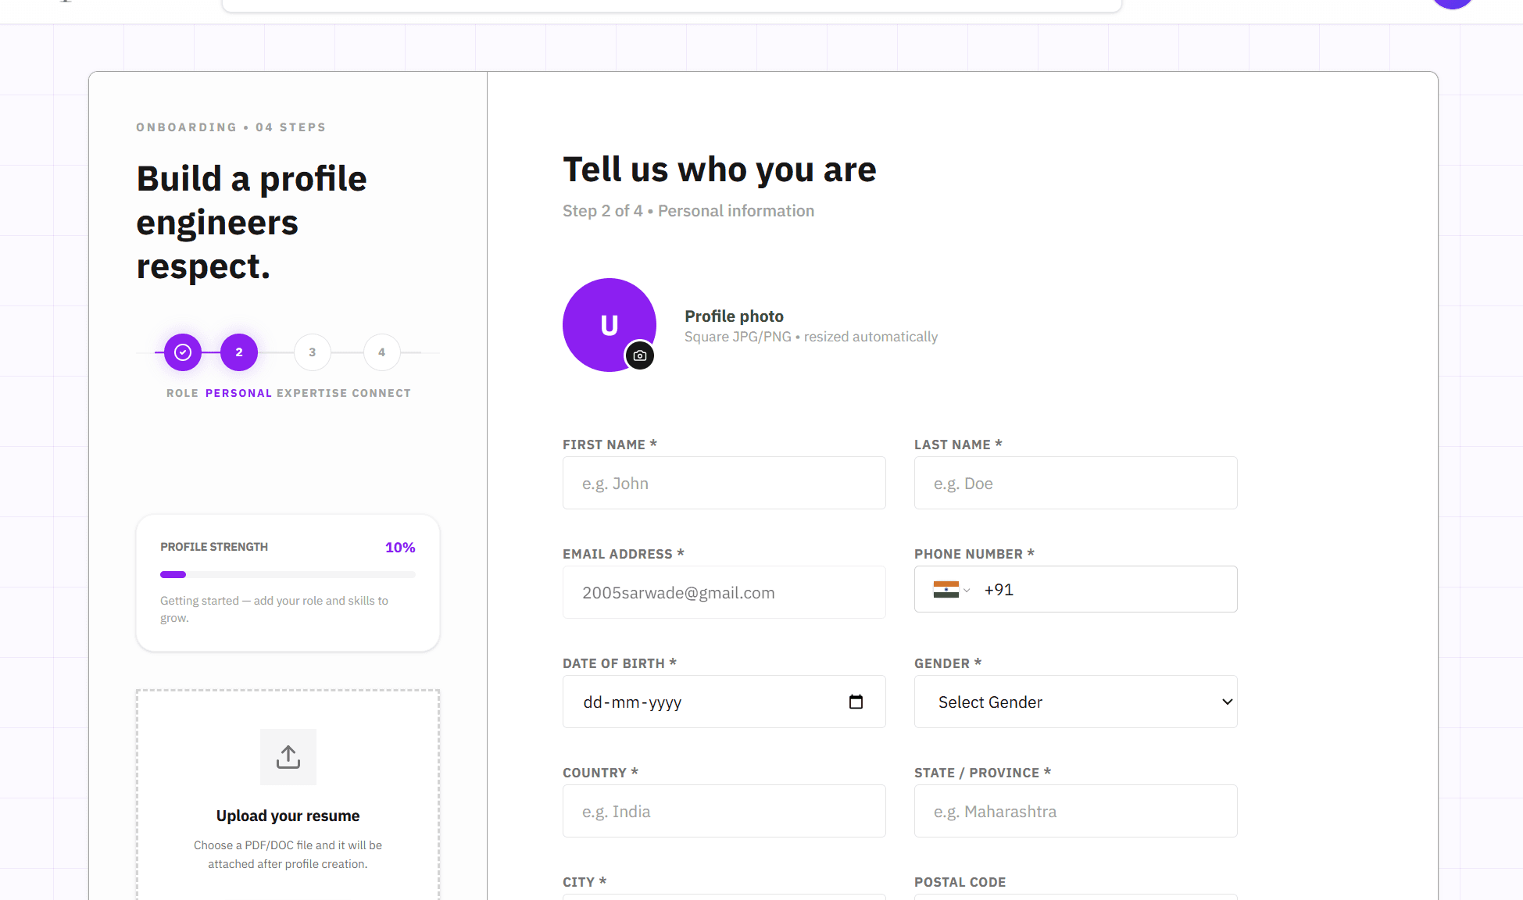Click 'Step 2 of 4 • Personal information' text
The width and height of the screenshot is (1523, 900).
point(688,211)
